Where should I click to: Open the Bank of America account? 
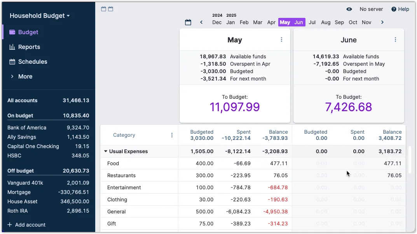coord(27,127)
